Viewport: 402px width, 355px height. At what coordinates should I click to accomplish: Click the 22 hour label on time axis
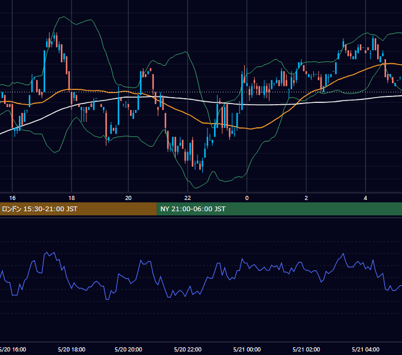(x=187, y=198)
